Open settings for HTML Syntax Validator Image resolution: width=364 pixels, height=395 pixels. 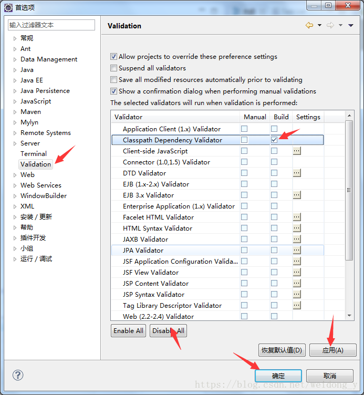pos(297,228)
